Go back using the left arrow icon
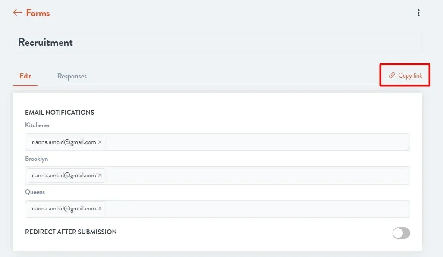The image size is (443, 257). click(18, 13)
